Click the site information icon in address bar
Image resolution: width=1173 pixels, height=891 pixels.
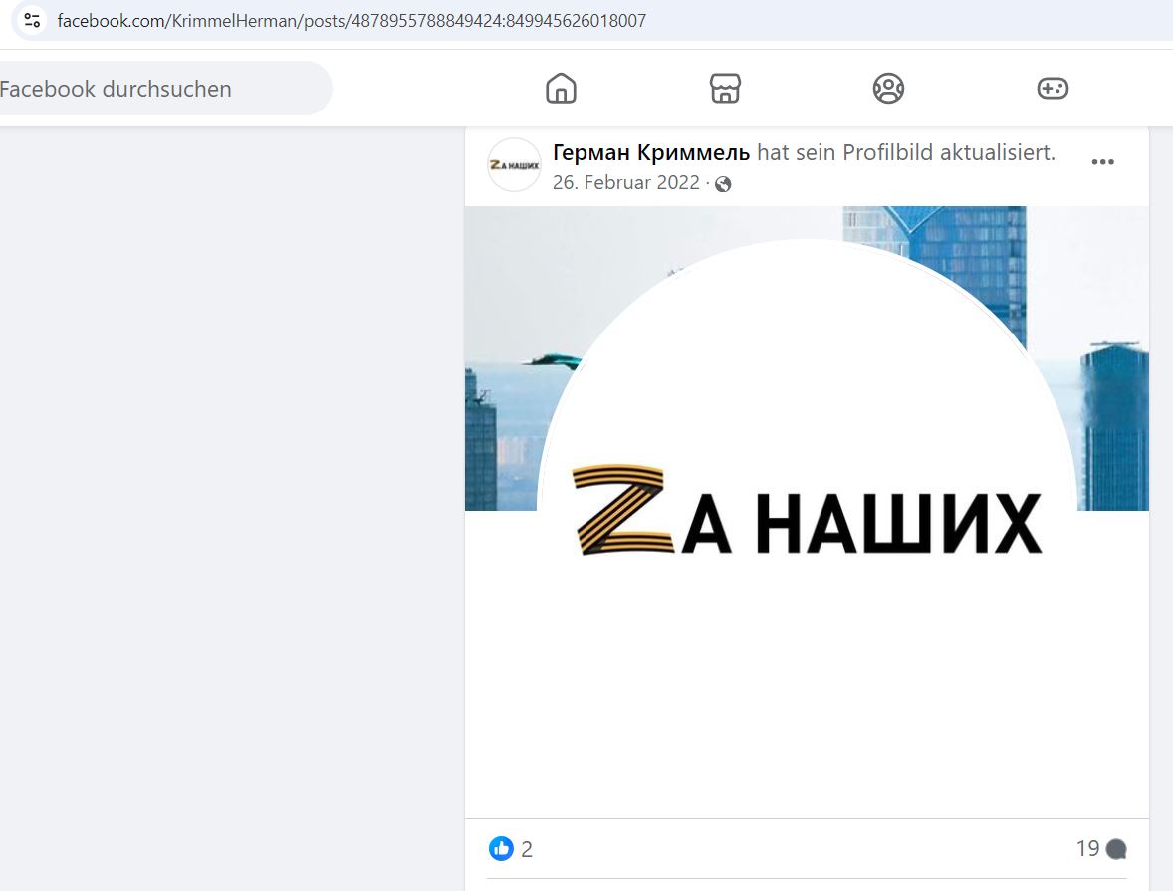(32, 20)
